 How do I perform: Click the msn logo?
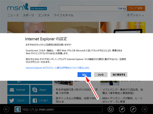tap(18, 7)
